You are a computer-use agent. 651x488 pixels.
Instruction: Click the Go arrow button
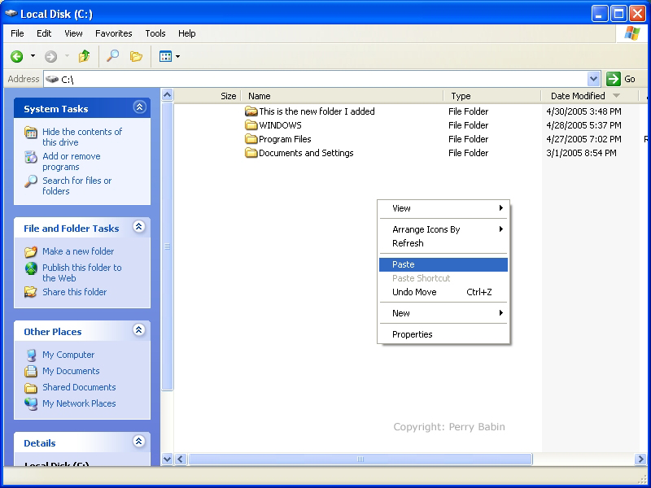pos(614,79)
